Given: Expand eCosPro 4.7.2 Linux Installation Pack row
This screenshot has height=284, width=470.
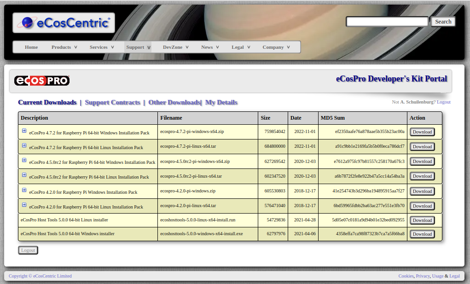Looking at the screenshot, I should 24,145.
